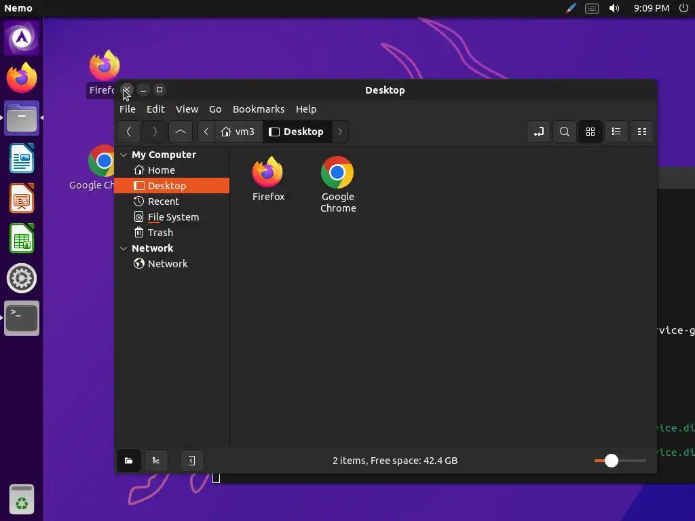Click the 9:09 PM clock

(x=651, y=8)
